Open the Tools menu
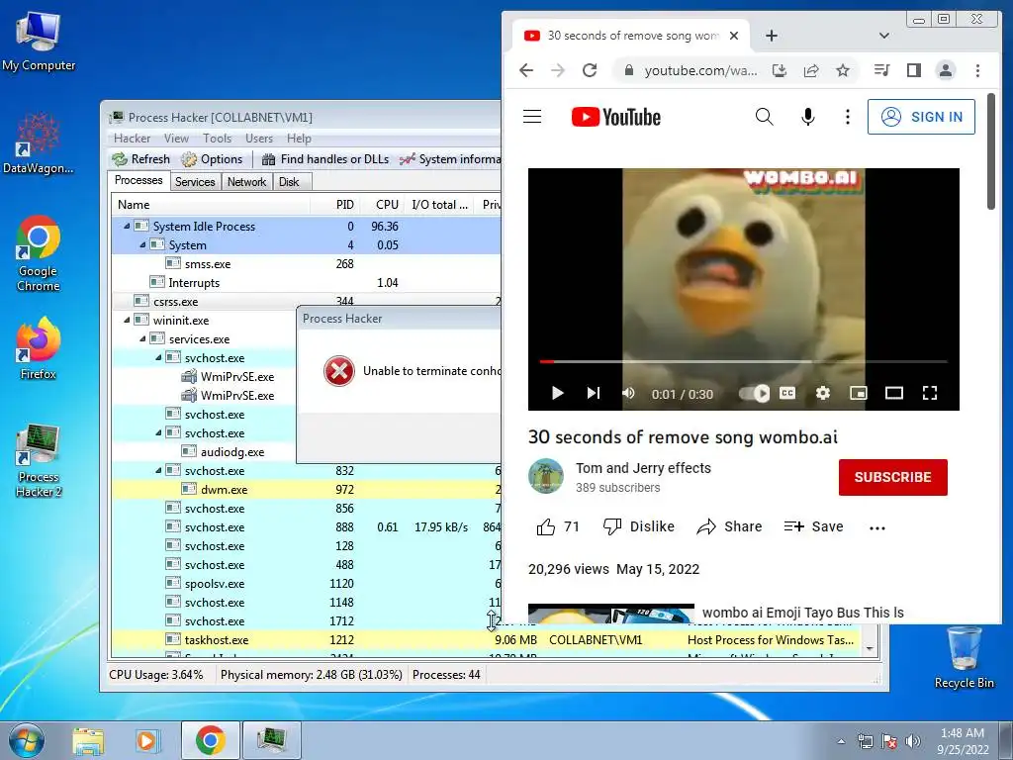Image resolution: width=1013 pixels, height=760 pixels. coord(217,139)
